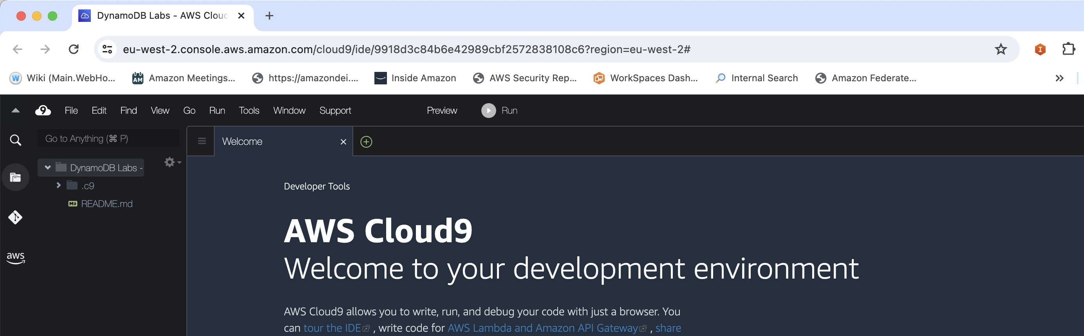Open Wiki bookmark

click(62, 78)
